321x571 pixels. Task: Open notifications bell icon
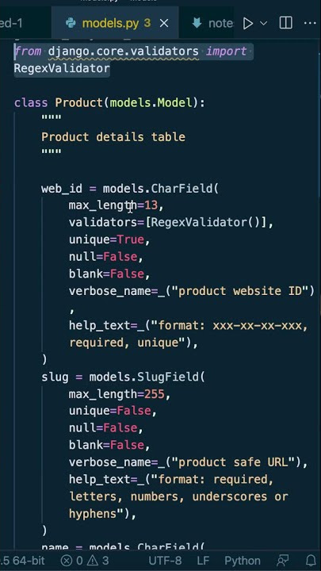tap(311, 560)
